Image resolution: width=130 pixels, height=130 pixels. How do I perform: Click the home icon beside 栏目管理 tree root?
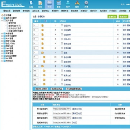click(2, 15)
